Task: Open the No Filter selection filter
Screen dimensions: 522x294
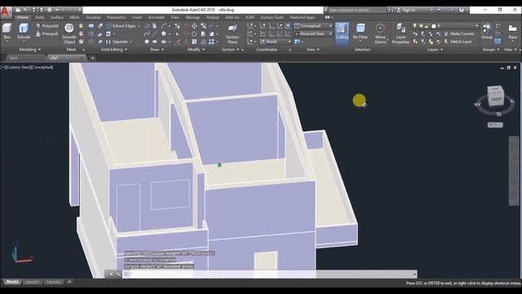Action: tap(361, 32)
